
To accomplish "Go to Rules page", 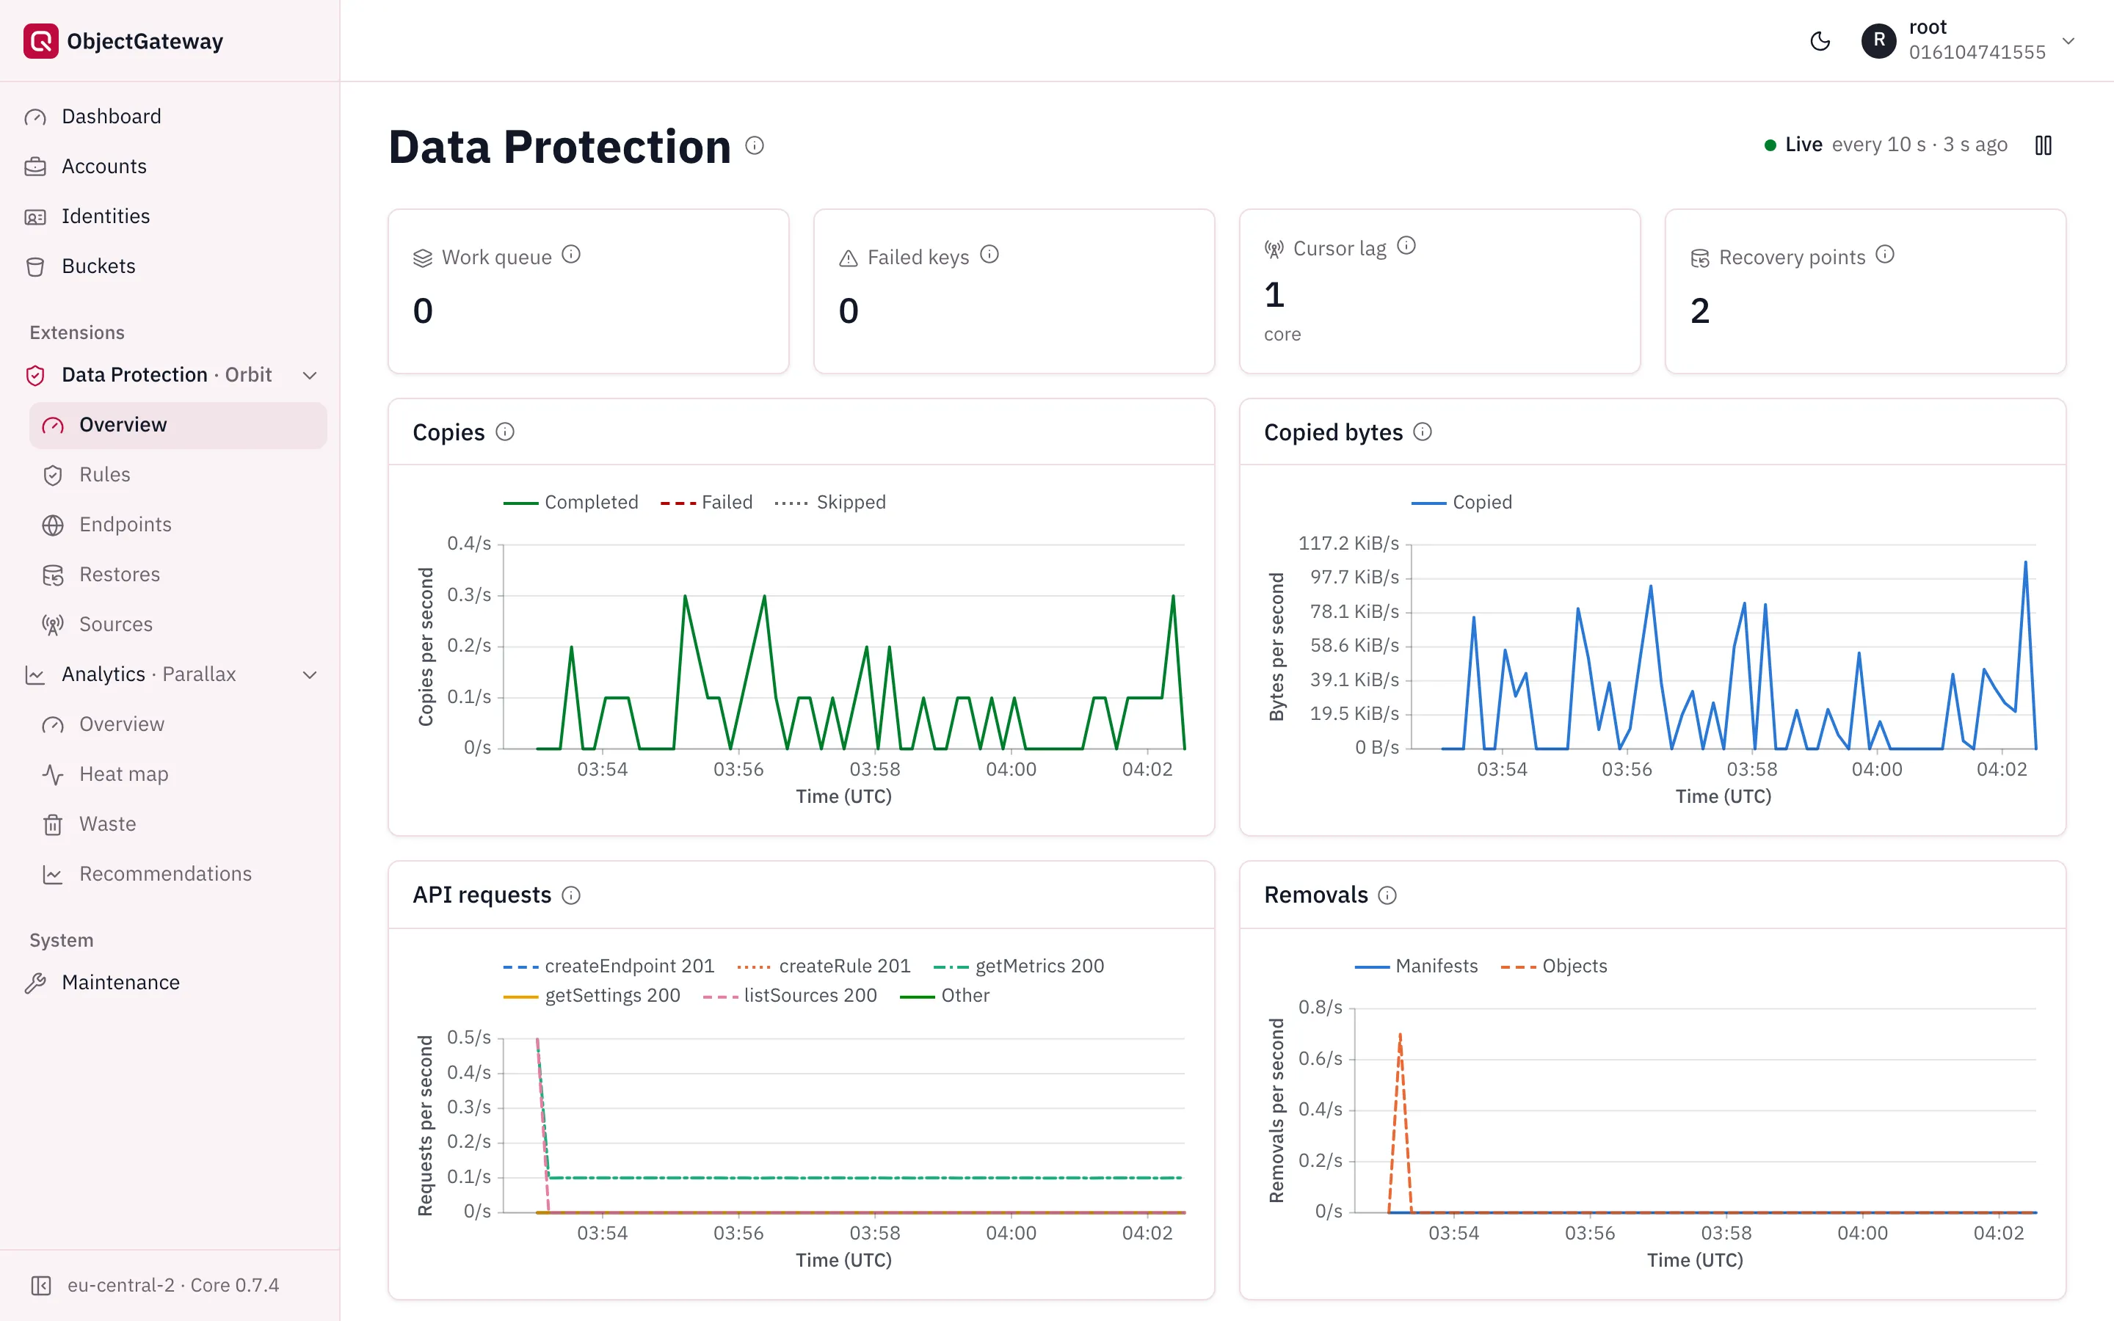I will [178, 474].
